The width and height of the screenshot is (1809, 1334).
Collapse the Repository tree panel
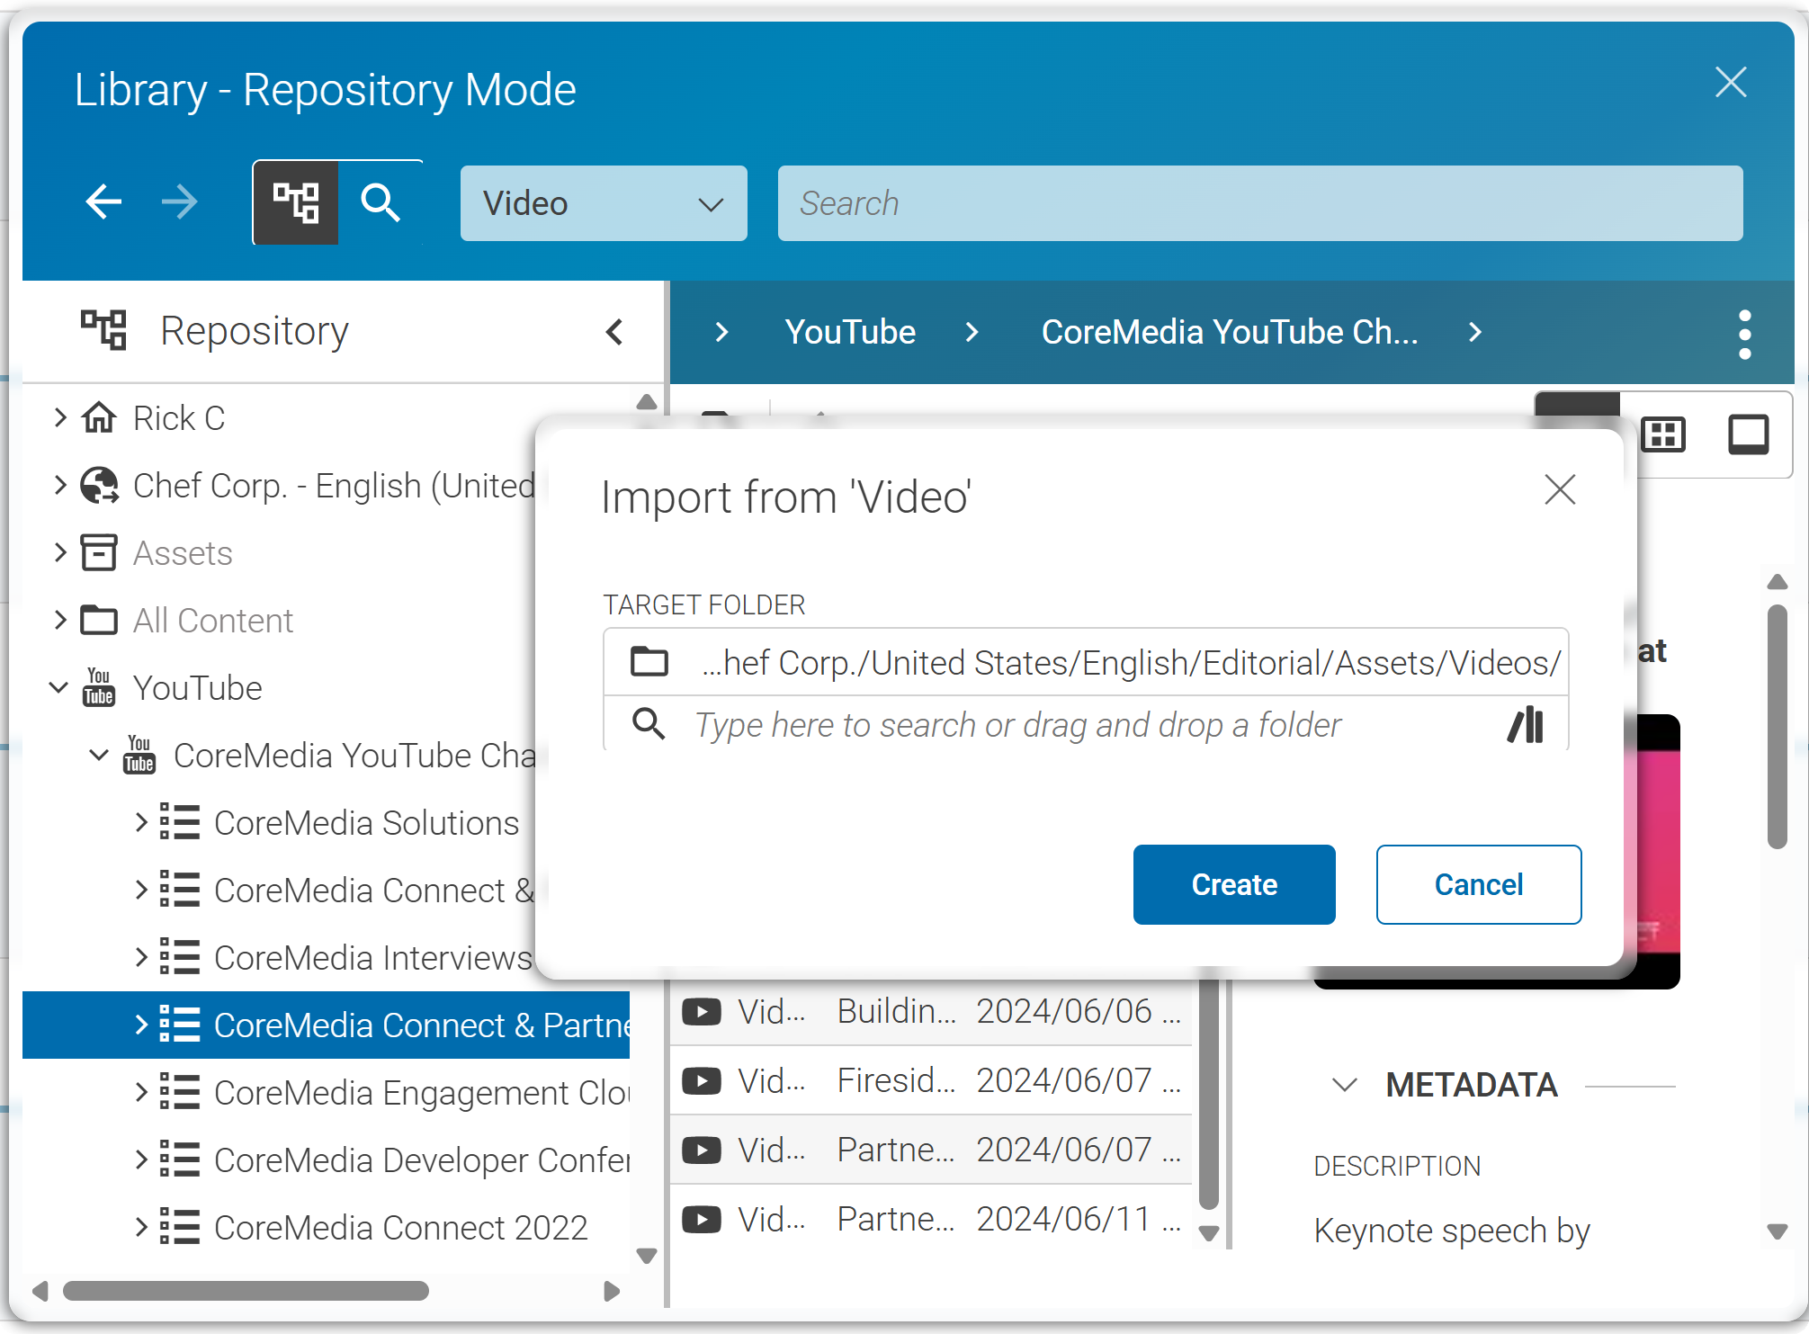tap(614, 332)
